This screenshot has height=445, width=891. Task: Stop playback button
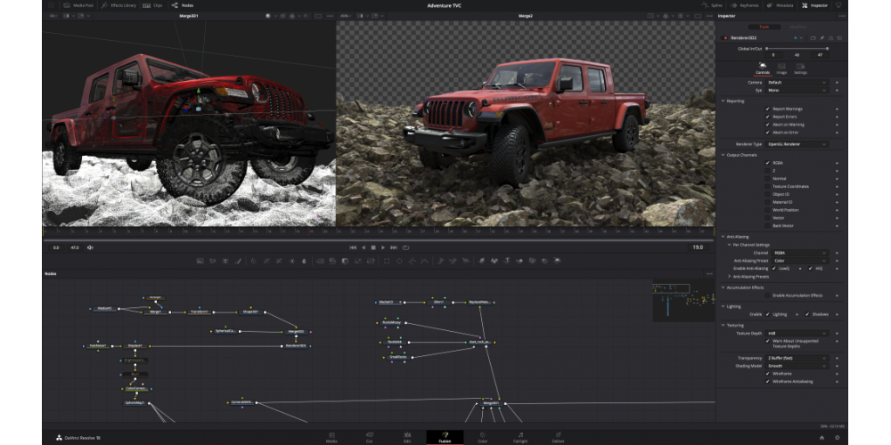(x=373, y=247)
